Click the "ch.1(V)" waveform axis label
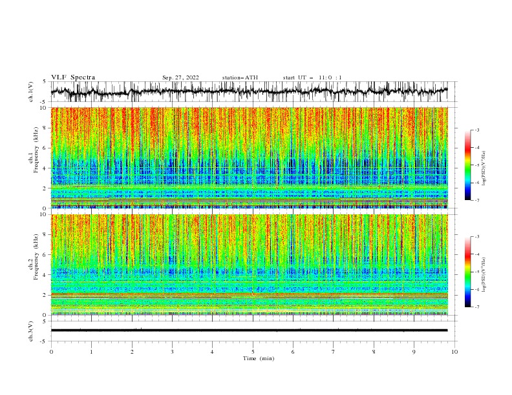The image size is (512, 395). [31, 92]
